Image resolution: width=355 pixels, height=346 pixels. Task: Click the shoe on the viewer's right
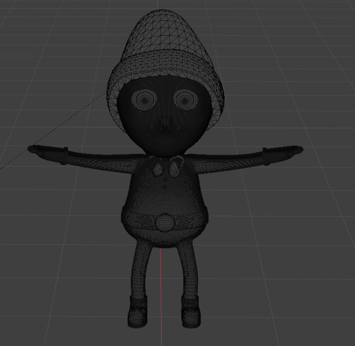190,311
